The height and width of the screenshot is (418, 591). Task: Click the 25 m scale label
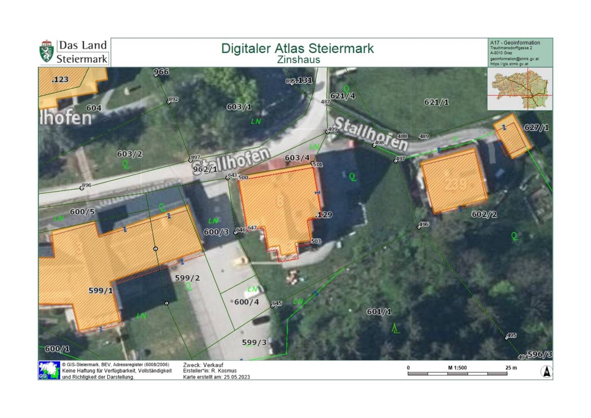511,367
